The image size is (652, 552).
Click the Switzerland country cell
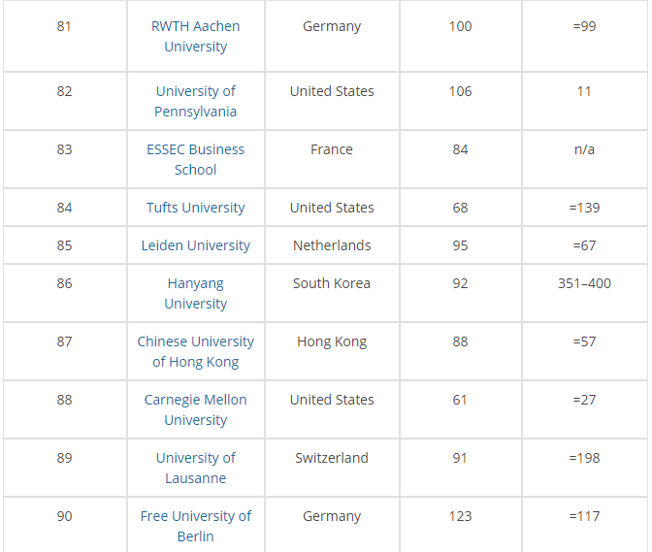332,458
